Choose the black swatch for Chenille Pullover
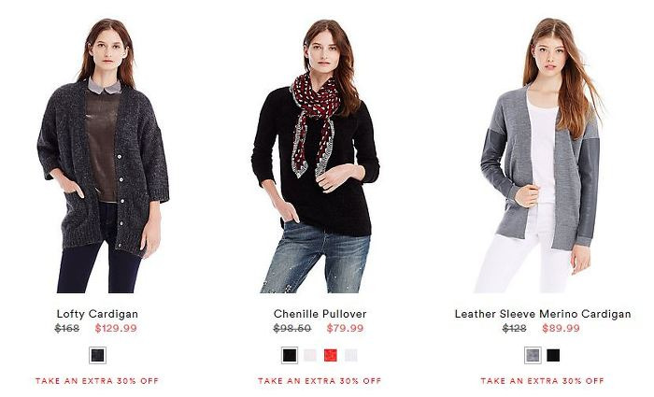The height and width of the screenshot is (397, 654). click(290, 355)
